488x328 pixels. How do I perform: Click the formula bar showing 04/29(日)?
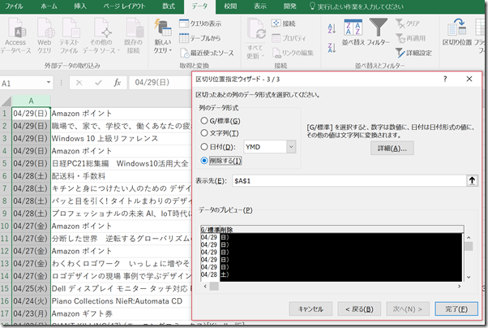click(x=160, y=83)
